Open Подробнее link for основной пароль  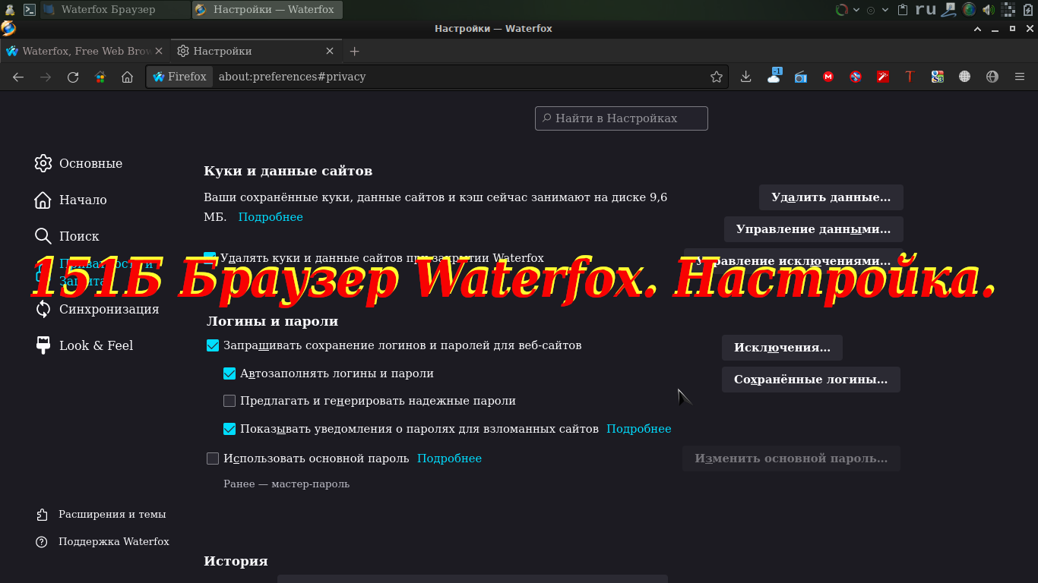(449, 459)
